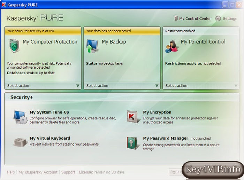Click 'Your data has not been saved' banner
The width and height of the screenshot is (244, 180).
(x=122, y=31)
